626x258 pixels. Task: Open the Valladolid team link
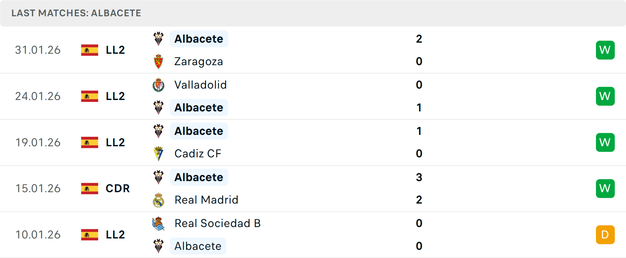click(x=201, y=85)
